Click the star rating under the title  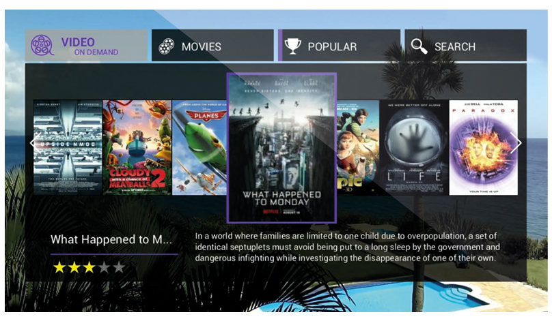pyautogui.click(x=89, y=267)
